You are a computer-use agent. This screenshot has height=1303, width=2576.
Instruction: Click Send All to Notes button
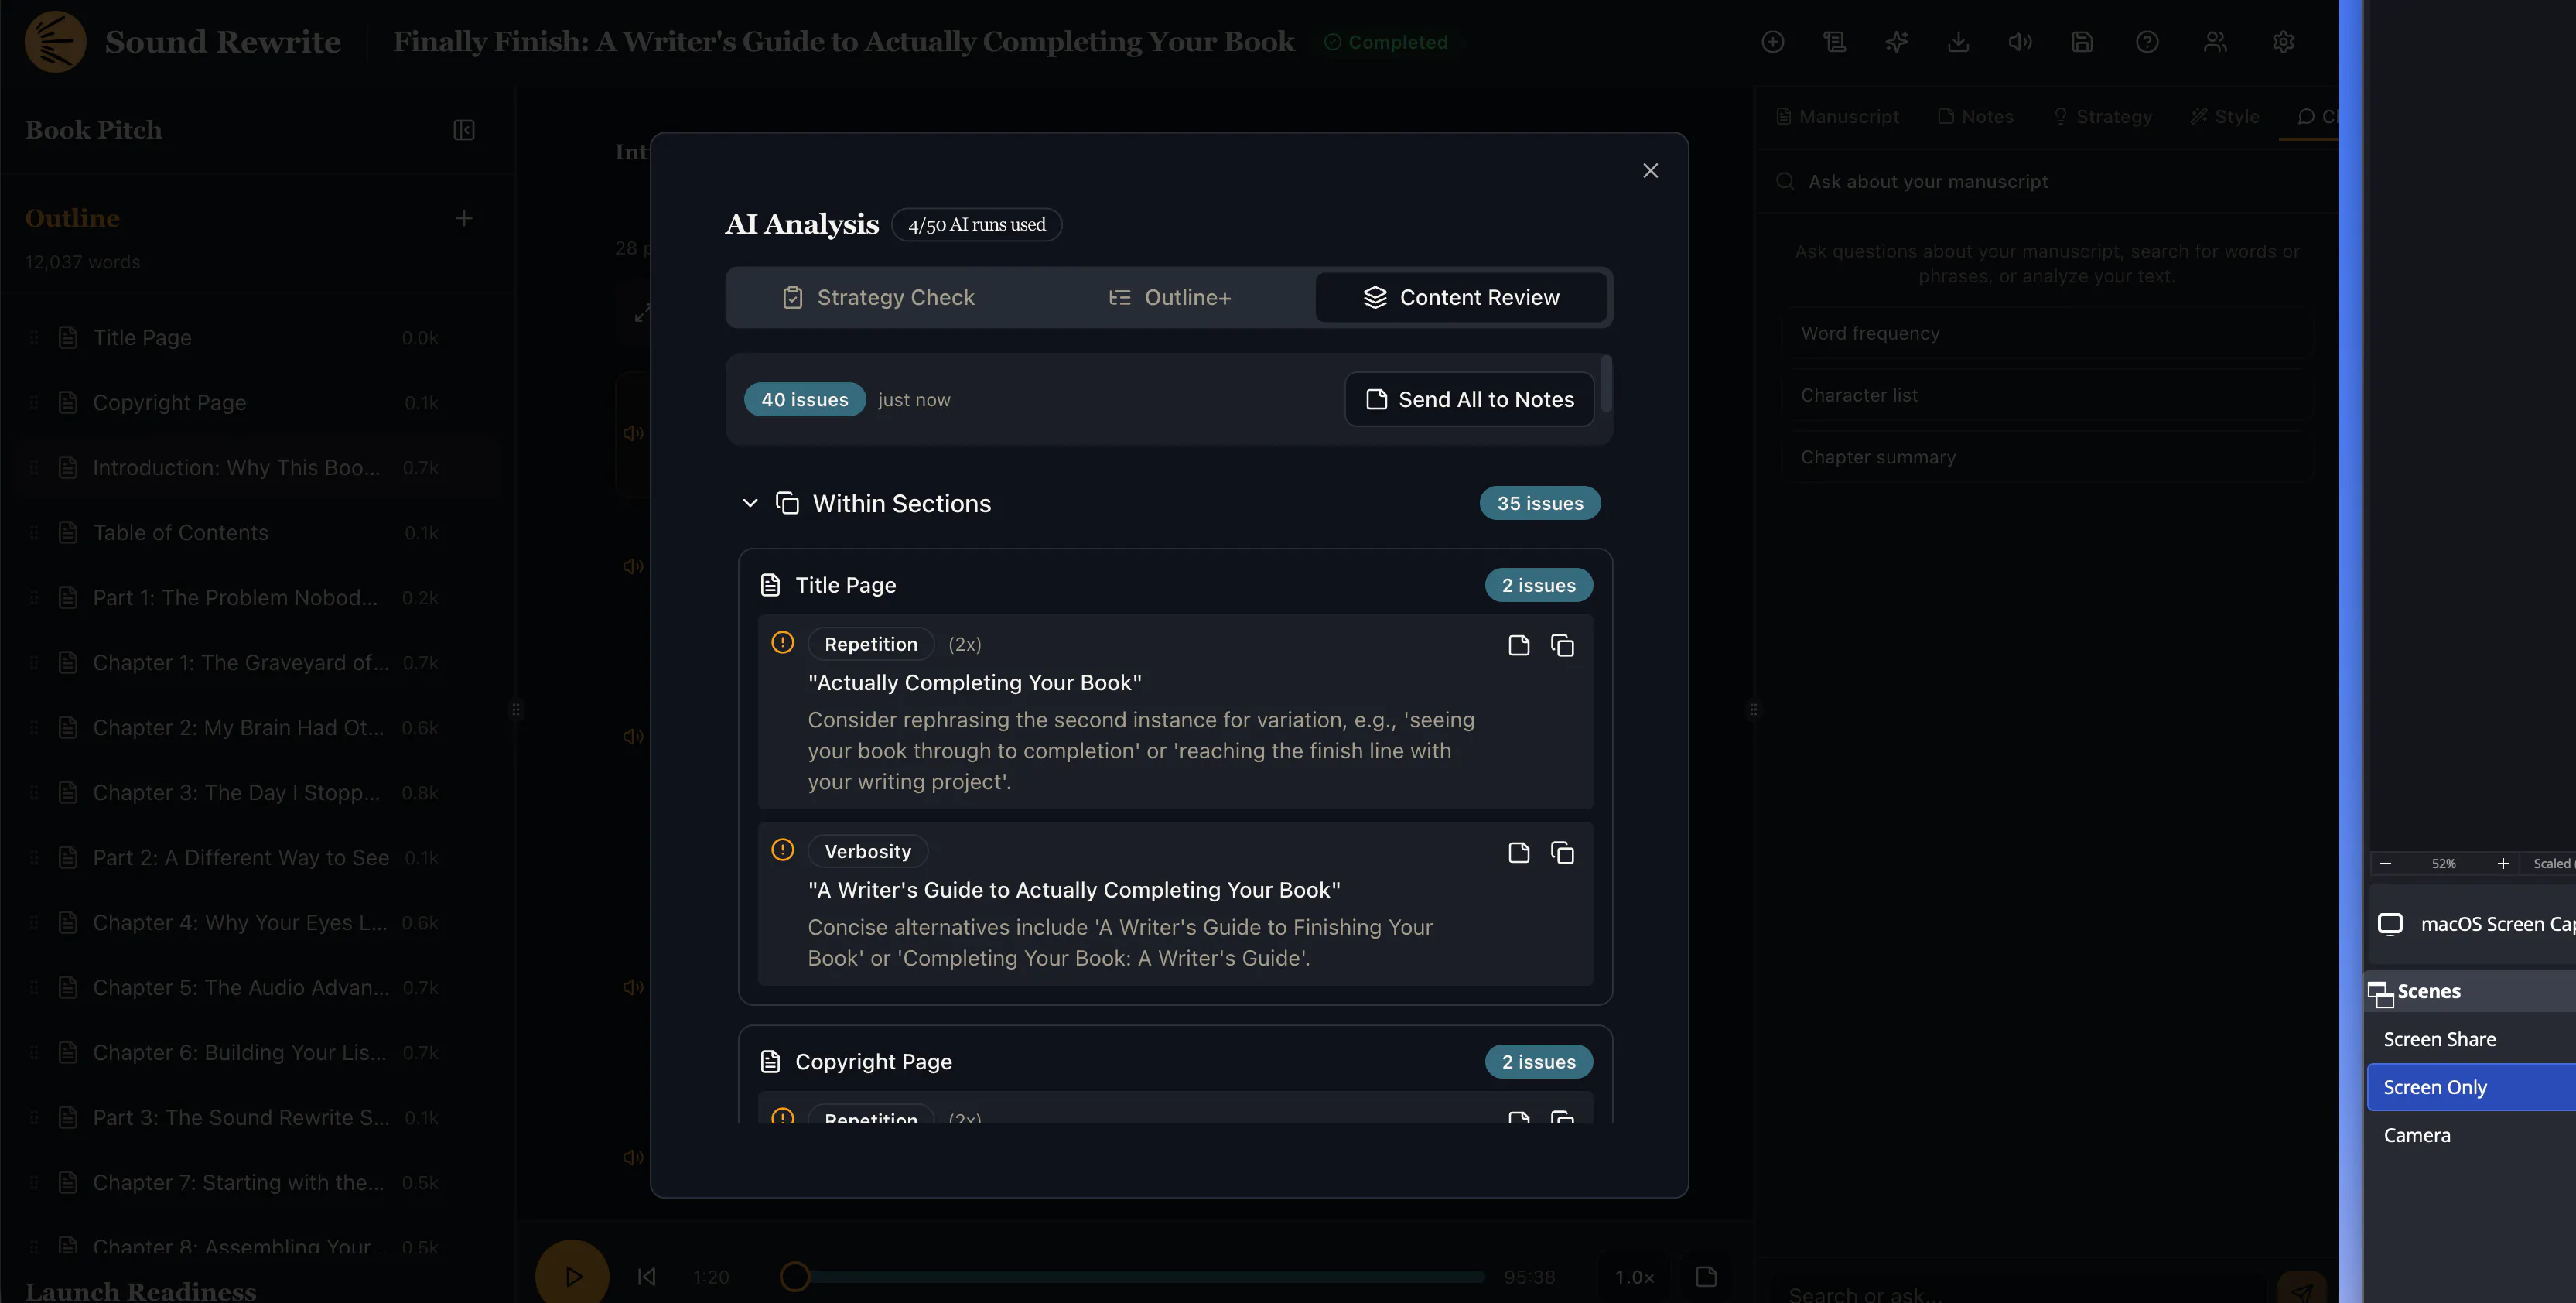coord(1469,400)
